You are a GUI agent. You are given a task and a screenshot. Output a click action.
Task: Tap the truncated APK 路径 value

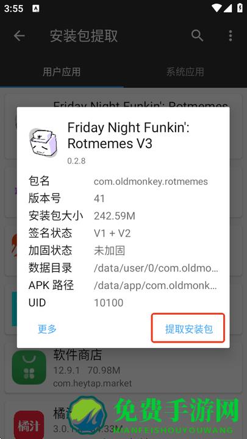(x=155, y=285)
